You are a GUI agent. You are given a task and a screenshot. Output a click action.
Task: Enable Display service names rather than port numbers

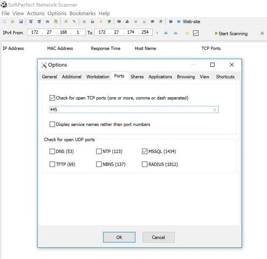click(52, 124)
